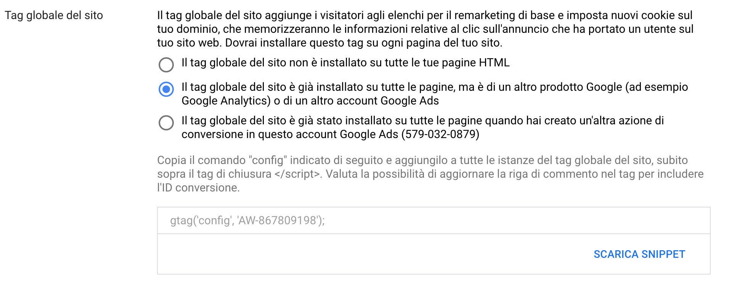Viewport: 729px width, 299px height.
Task: Click the empty area left of SCARICA SNIPPET
Action: pos(374,254)
